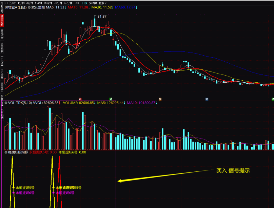Click the VOLUME: 82606.85 value
Image resolution: width=274 pixels, height=208 pixels.
point(79,103)
